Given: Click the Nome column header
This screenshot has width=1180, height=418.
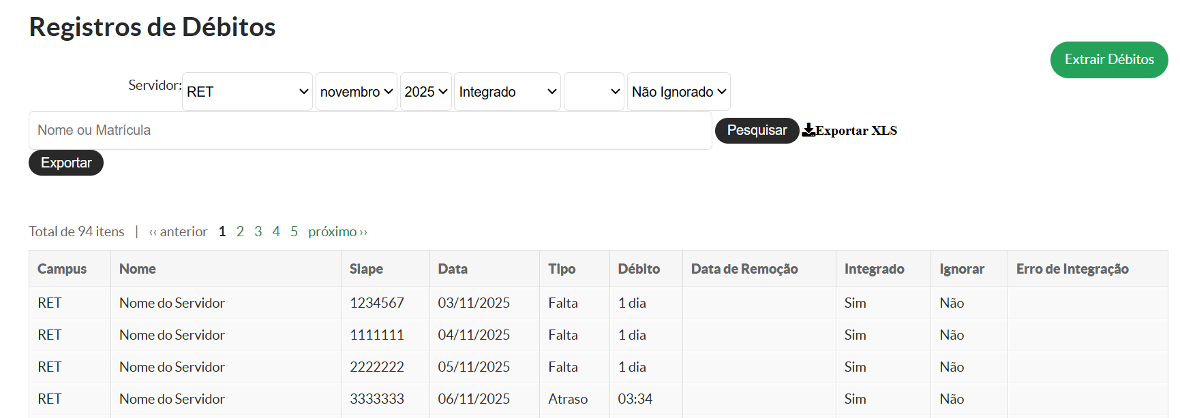Looking at the screenshot, I should (x=138, y=269).
